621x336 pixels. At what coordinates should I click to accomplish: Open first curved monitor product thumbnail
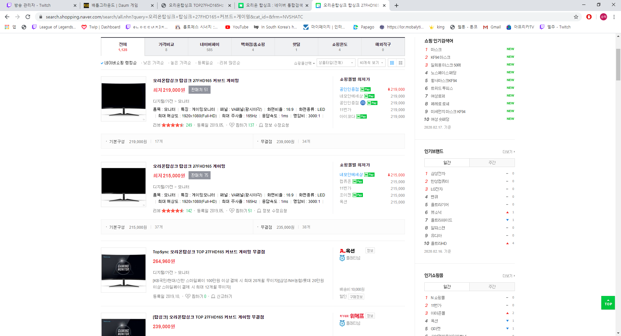click(124, 99)
